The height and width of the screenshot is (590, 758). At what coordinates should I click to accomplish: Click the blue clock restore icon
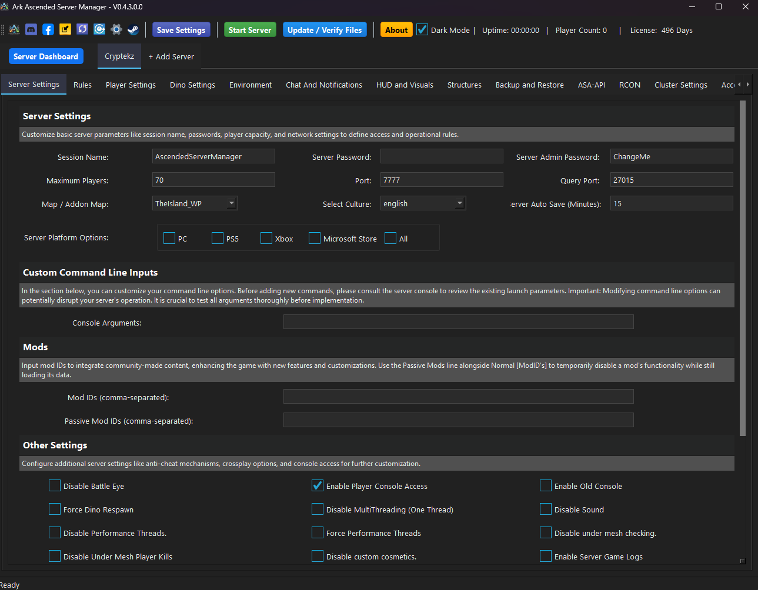pyautogui.click(x=99, y=29)
